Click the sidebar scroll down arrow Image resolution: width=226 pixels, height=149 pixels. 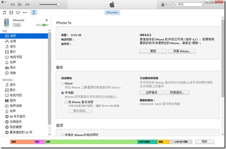pos(49,135)
